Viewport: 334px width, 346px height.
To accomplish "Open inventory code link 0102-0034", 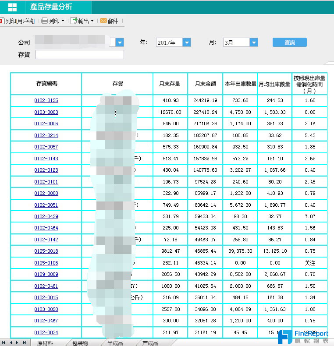I will click(x=46, y=332).
